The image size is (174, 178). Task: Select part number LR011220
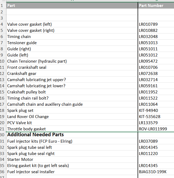pyautogui.click(x=156, y=153)
